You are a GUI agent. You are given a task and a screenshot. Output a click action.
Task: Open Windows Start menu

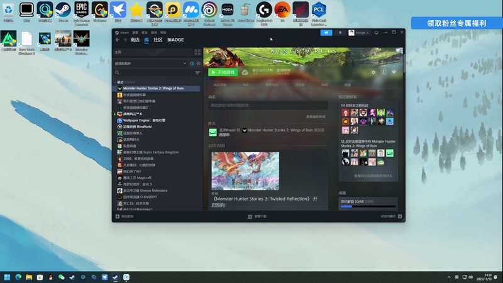[x=7, y=277]
